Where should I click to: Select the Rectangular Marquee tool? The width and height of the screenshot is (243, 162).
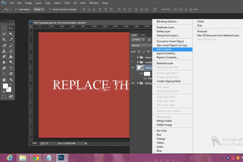(4, 29)
